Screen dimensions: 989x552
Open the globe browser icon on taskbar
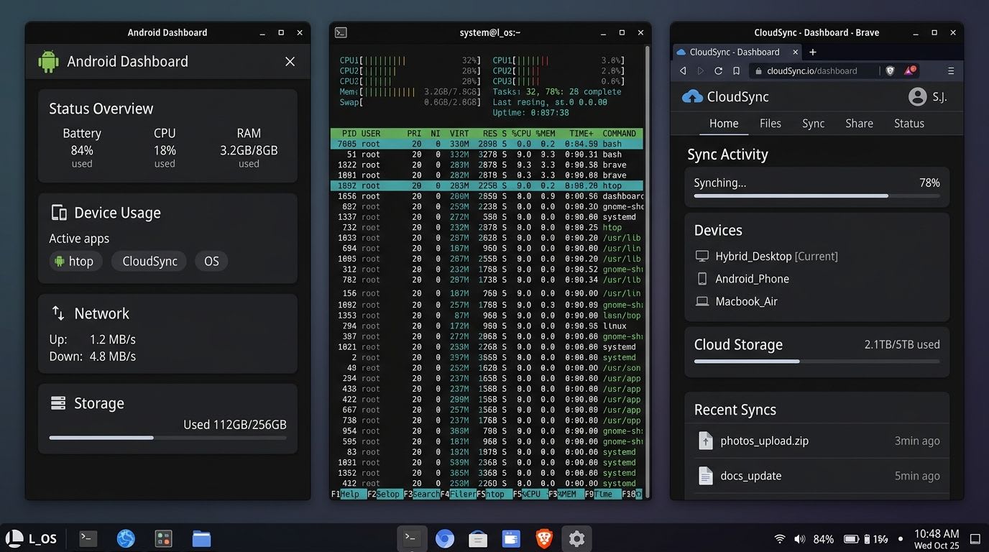tap(126, 538)
